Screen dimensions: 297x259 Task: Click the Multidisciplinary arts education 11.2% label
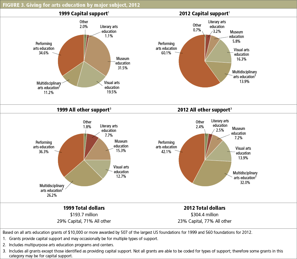49,88
